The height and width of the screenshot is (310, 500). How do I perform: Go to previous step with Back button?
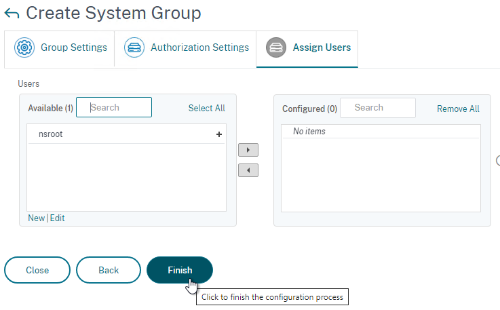pyautogui.click(x=109, y=270)
